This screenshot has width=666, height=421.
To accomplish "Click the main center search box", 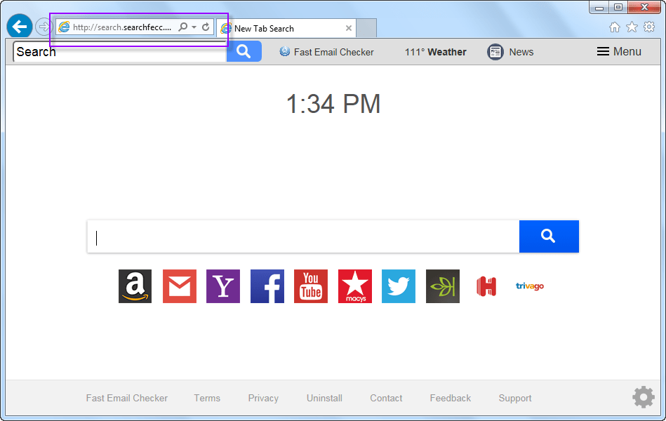I will pyautogui.click(x=303, y=236).
